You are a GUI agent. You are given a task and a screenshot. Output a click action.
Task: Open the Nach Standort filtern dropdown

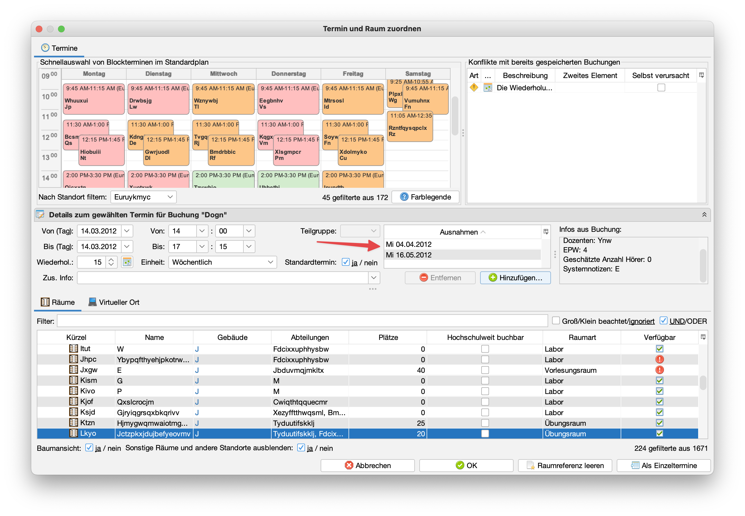[143, 197]
